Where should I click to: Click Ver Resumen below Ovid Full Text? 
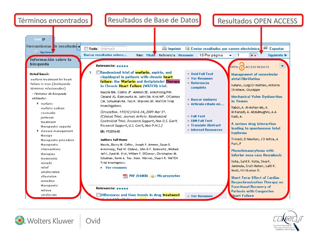[202, 78]
